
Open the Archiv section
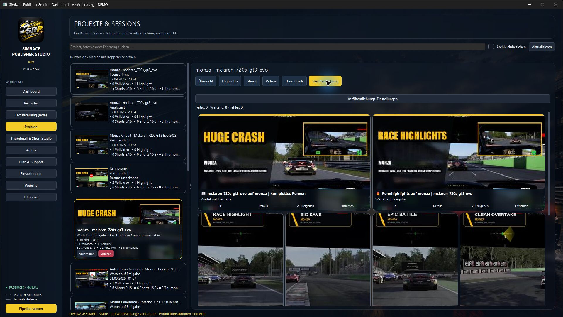click(31, 150)
